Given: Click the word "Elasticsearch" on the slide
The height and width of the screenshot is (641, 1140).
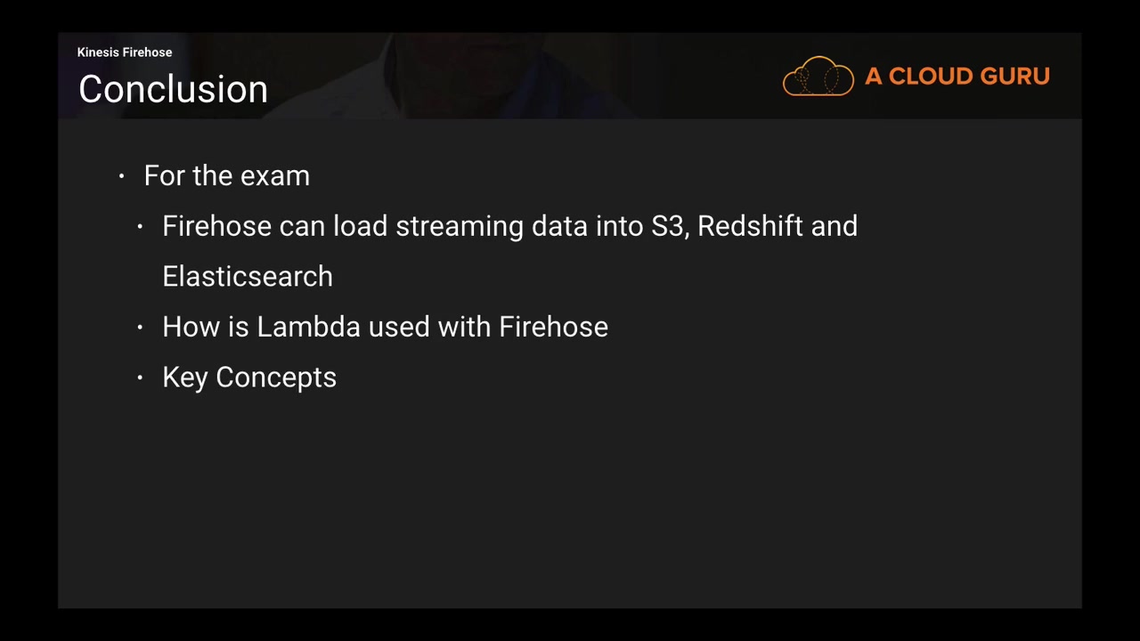Looking at the screenshot, I should click(x=248, y=277).
